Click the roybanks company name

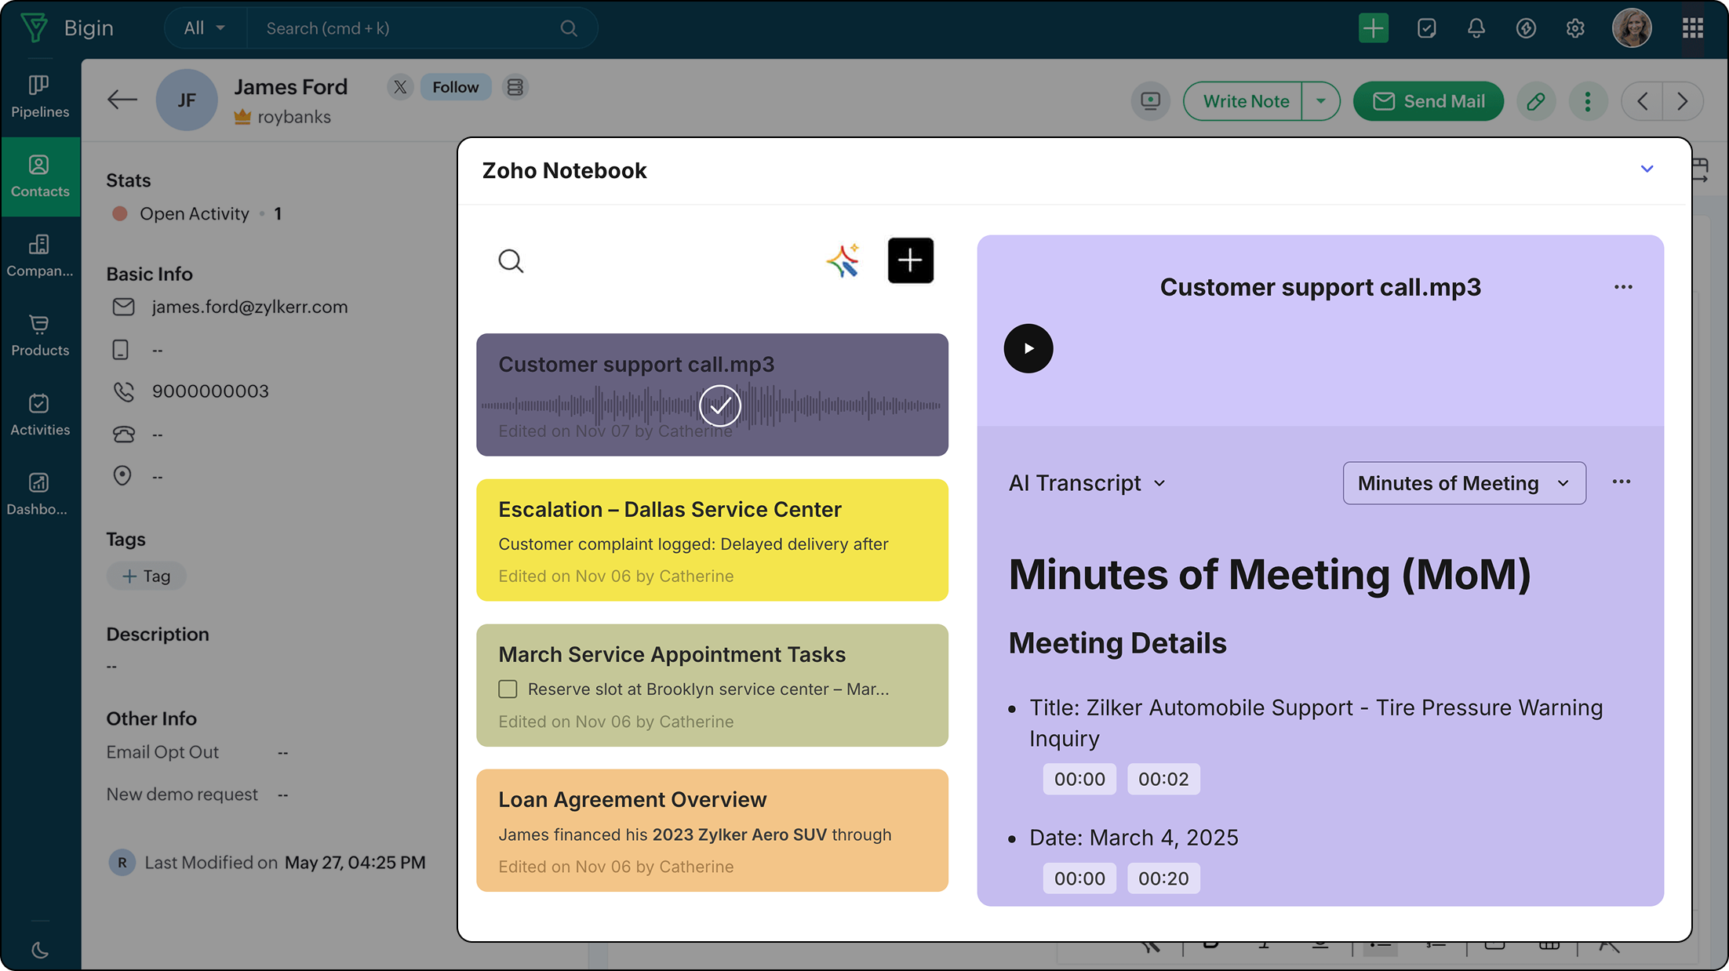[294, 117]
